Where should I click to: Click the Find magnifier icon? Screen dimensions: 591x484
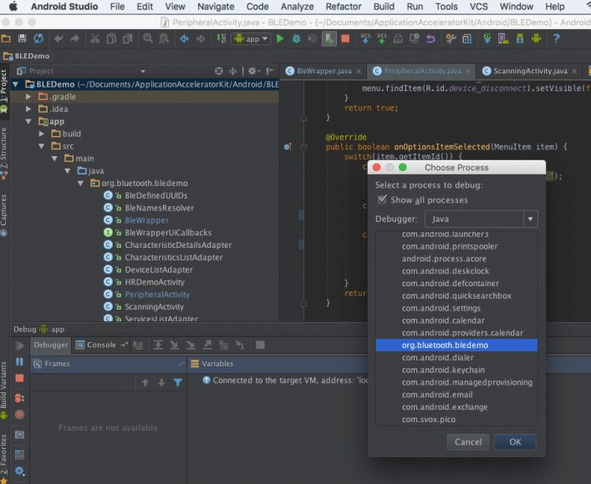pyautogui.click(x=148, y=38)
